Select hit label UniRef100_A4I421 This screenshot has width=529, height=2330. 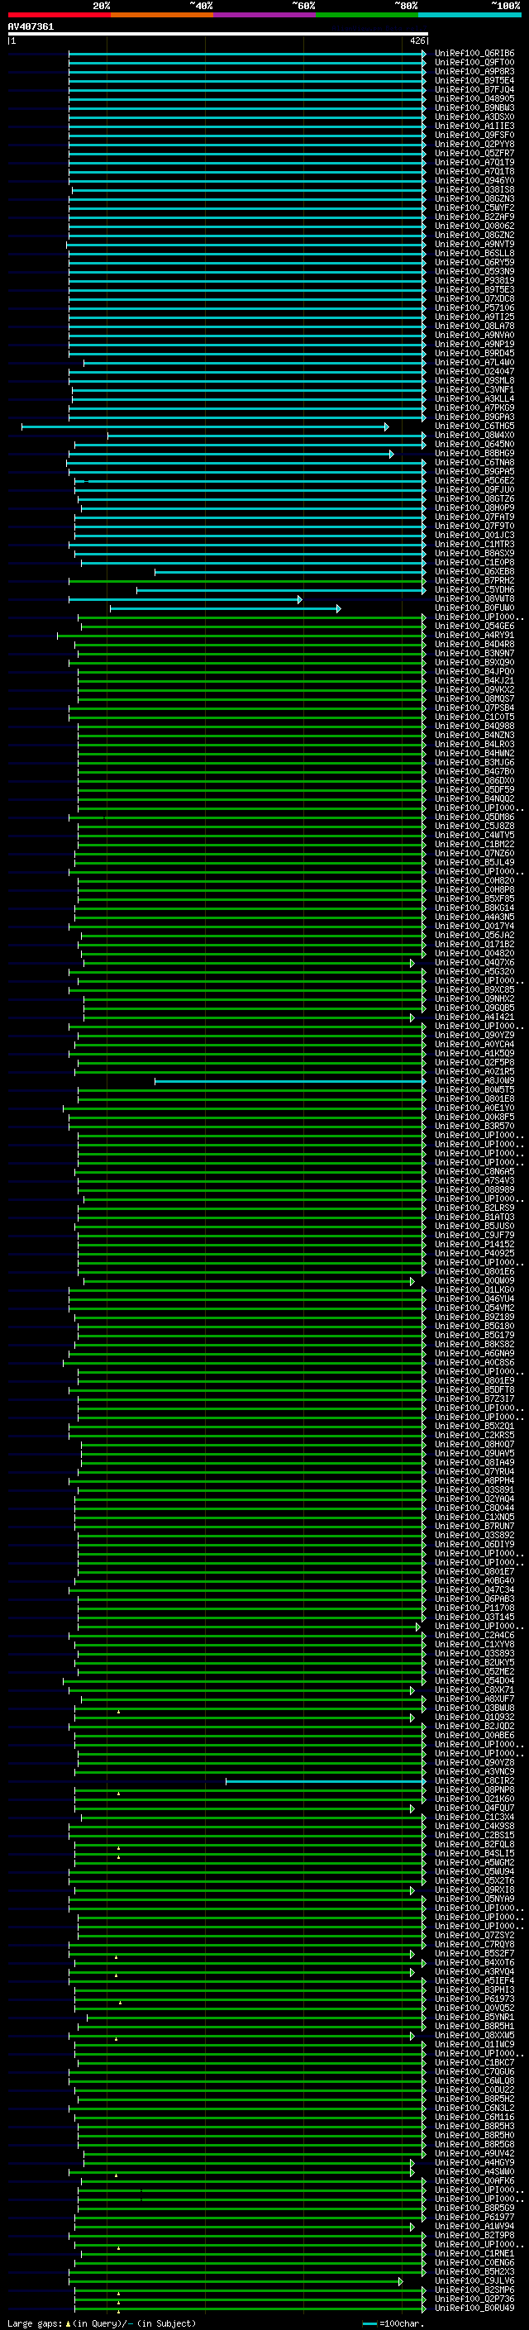pyautogui.click(x=474, y=1017)
